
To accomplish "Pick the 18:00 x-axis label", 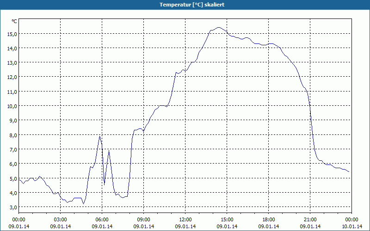I will click(269, 220).
